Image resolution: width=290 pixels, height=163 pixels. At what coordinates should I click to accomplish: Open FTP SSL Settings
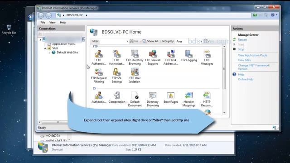[x=117, y=76]
